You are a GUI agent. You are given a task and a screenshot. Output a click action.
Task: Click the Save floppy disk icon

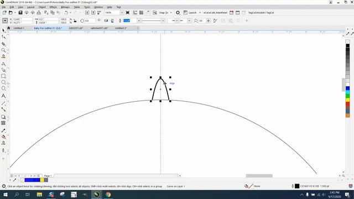click(x=20, y=13)
